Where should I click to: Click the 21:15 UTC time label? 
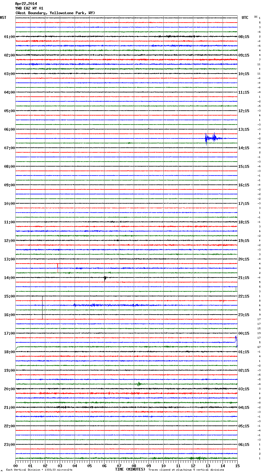pos(244,278)
